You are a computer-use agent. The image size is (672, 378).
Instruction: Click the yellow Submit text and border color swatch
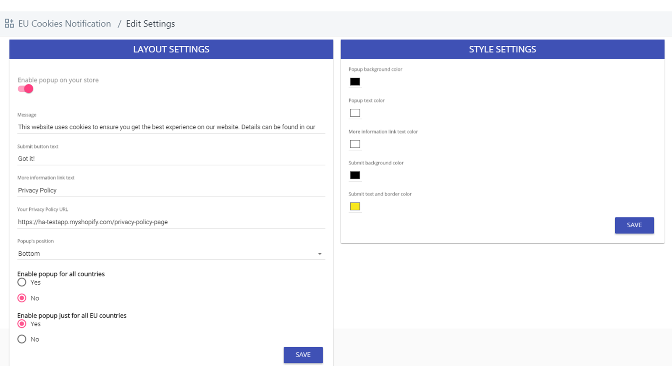point(355,206)
